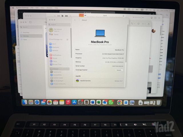The height and width of the screenshot is (137, 183).
Task: Open Mail from the Dock
Action: 43,102
